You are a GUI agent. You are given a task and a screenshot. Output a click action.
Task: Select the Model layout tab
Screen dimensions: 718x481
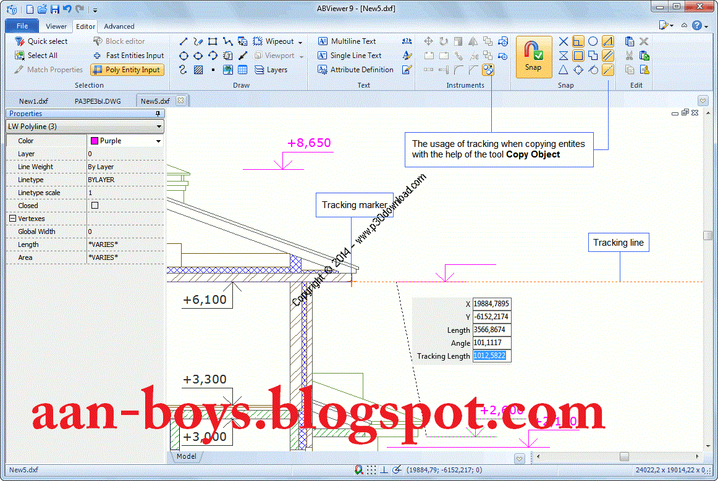coord(187,456)
